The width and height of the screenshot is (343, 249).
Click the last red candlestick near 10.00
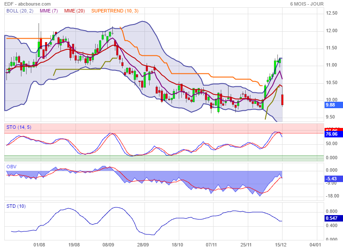283,100
